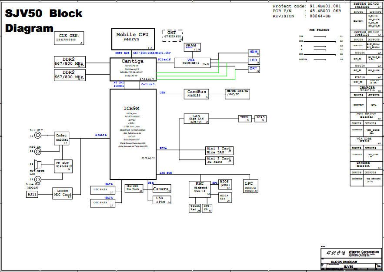This screenshot has height=272, width=384.
Task: Click the KBC Winbond block
Action: click(x=200, y=189)
